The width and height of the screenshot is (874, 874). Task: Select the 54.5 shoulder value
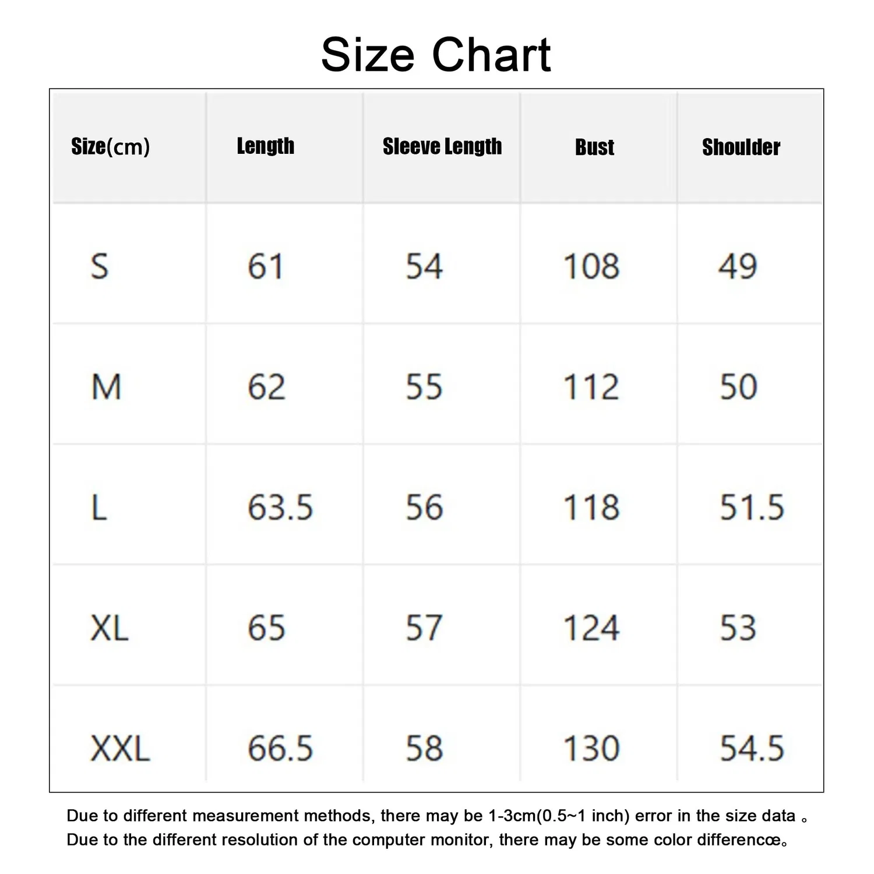[752, 748]
